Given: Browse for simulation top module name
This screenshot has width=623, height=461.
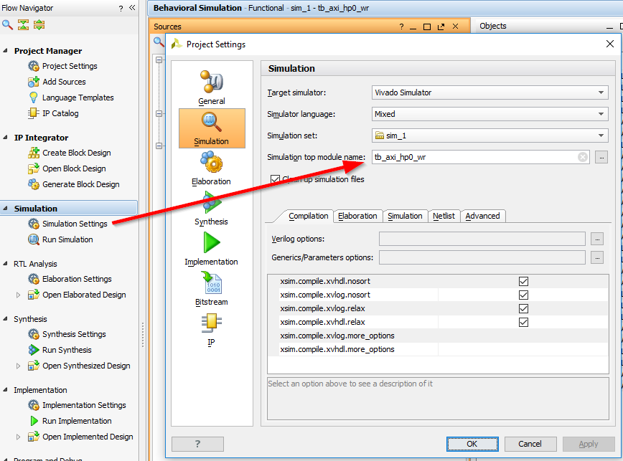Looking at the screenshot, I should tap(601, 158).
